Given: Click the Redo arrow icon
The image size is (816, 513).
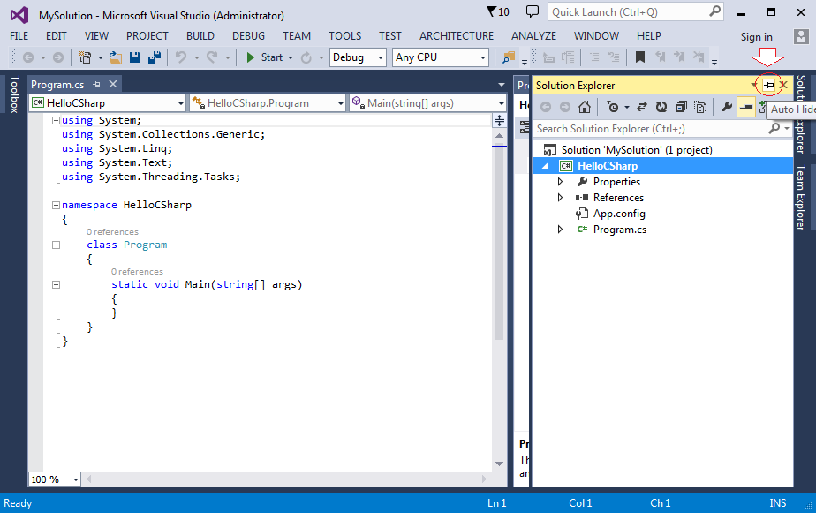Looking at the screenshot, I should coord(212,57).
